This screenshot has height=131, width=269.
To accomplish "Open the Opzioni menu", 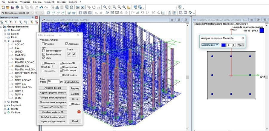I will [73, 2].
